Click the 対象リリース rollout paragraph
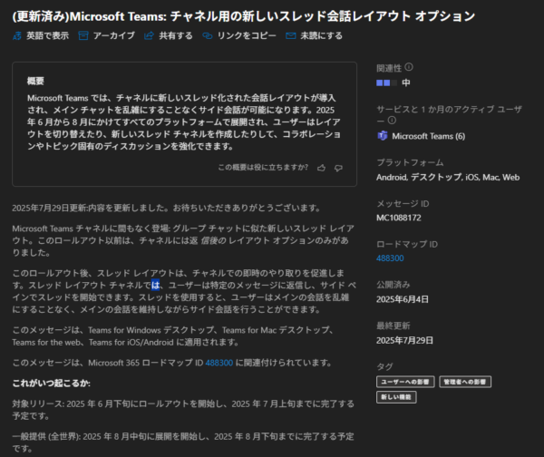This screenshot has height=457, width=544. click(x=183, y=410)
